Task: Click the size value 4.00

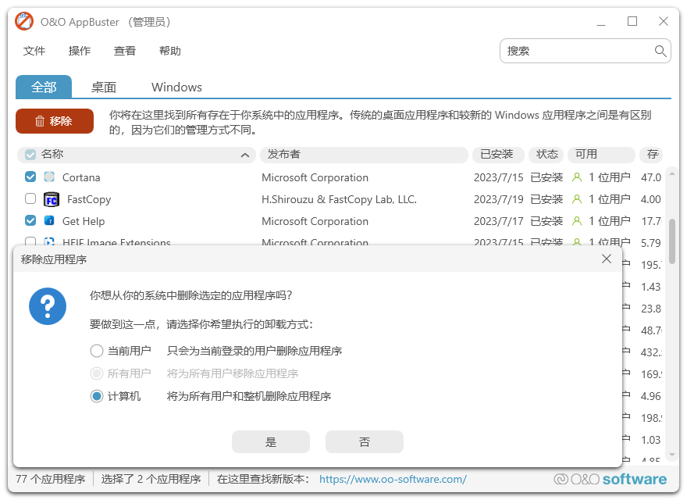Action: point(650,199)
